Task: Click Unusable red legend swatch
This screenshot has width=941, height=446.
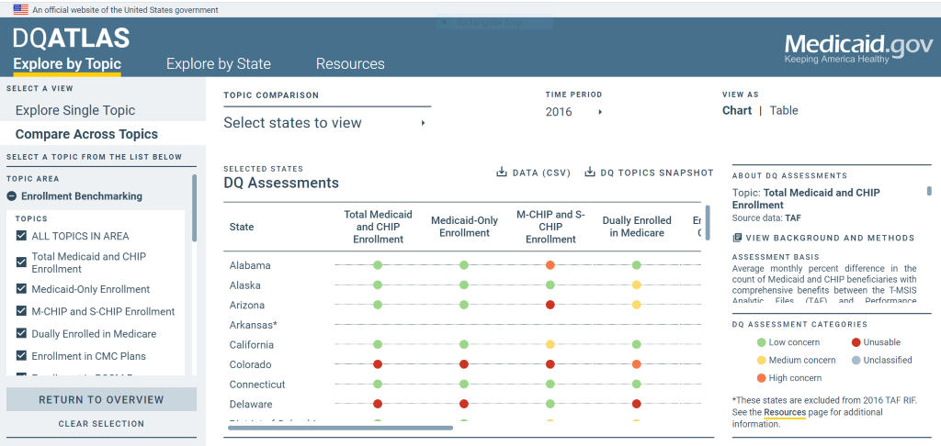Action: tap(856, 342)
